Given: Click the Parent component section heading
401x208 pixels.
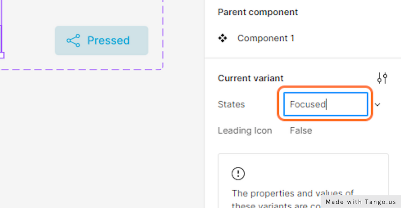Looking at the screenshot, I should click(x=258, y=12).
